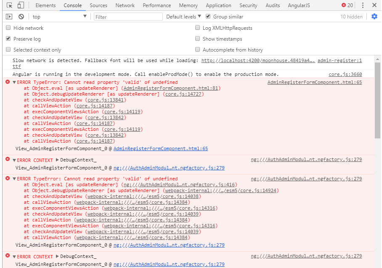Expand the second DebugContext_ object
Image resolution: width=382 pixels, height=268 pixels.
click(57, 256)
